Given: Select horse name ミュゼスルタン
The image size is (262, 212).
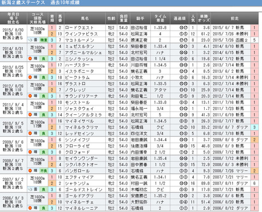Looking at the screenshot, I should pos(80,46).
